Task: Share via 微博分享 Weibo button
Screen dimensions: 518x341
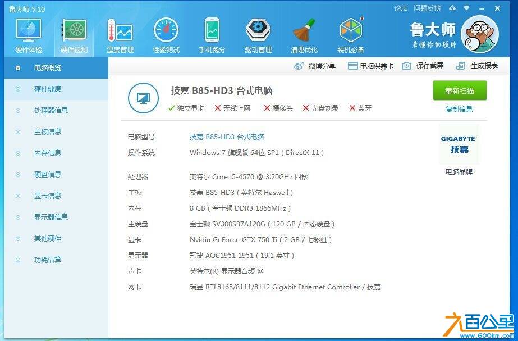Action: pyautogui.click(x=315, y=66)
